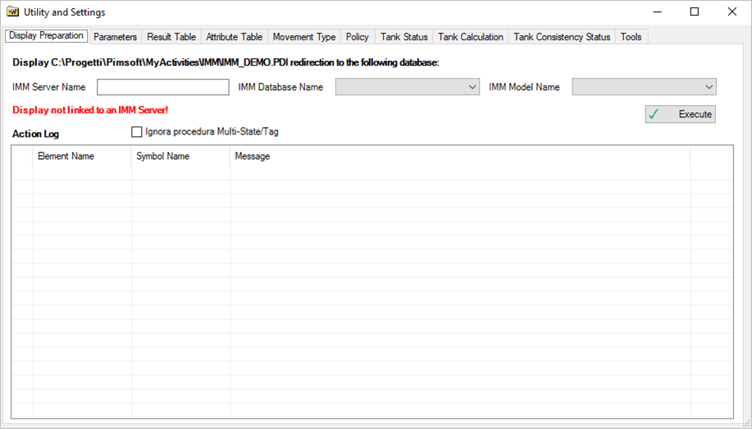752x429 pixels.
Task: Open the IMM Model Name dropdown
Action: pyautogui.click(x=644, y=87)
